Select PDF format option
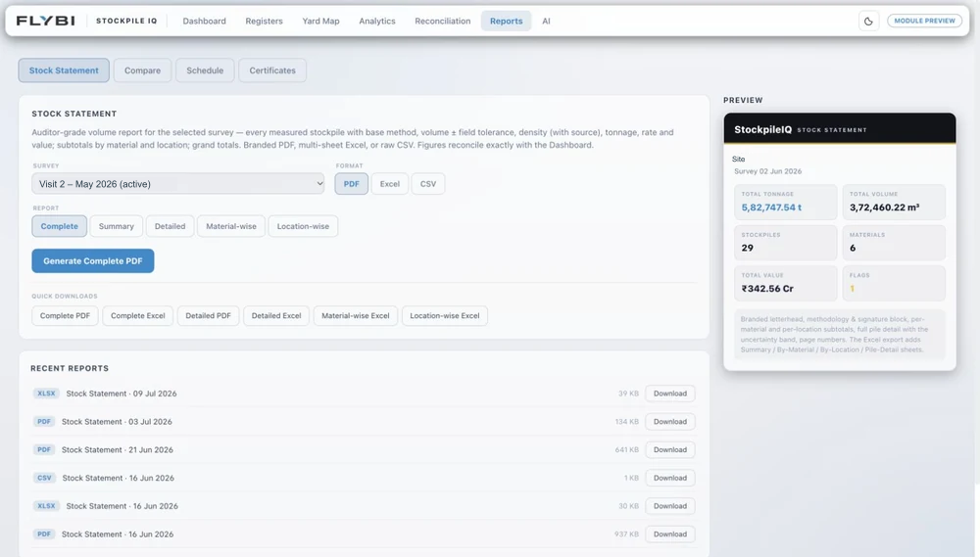 (x=351, y=184)
